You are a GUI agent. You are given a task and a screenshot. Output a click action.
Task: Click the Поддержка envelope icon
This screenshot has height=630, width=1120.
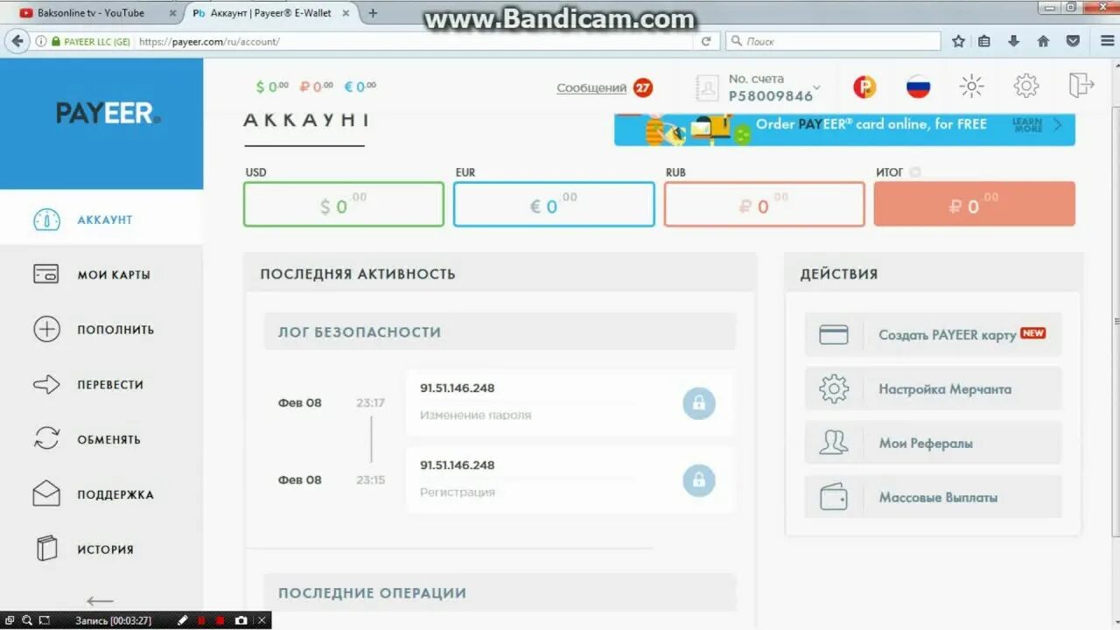tap(46, 493)
